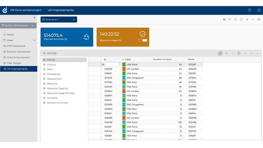Click the pie chart icon on Resource Usage card
The image size is (263, 148).
[143, 34]
